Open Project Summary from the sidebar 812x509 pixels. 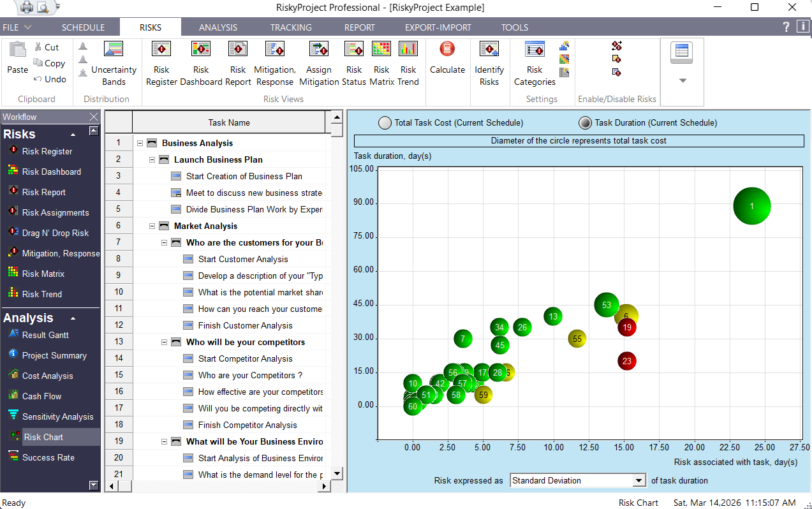tap(55, 355)
